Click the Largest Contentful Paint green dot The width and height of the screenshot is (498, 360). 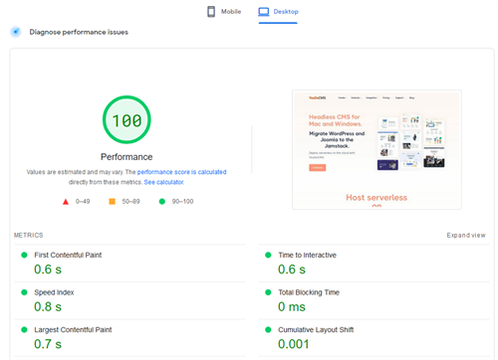coord(24,330)
